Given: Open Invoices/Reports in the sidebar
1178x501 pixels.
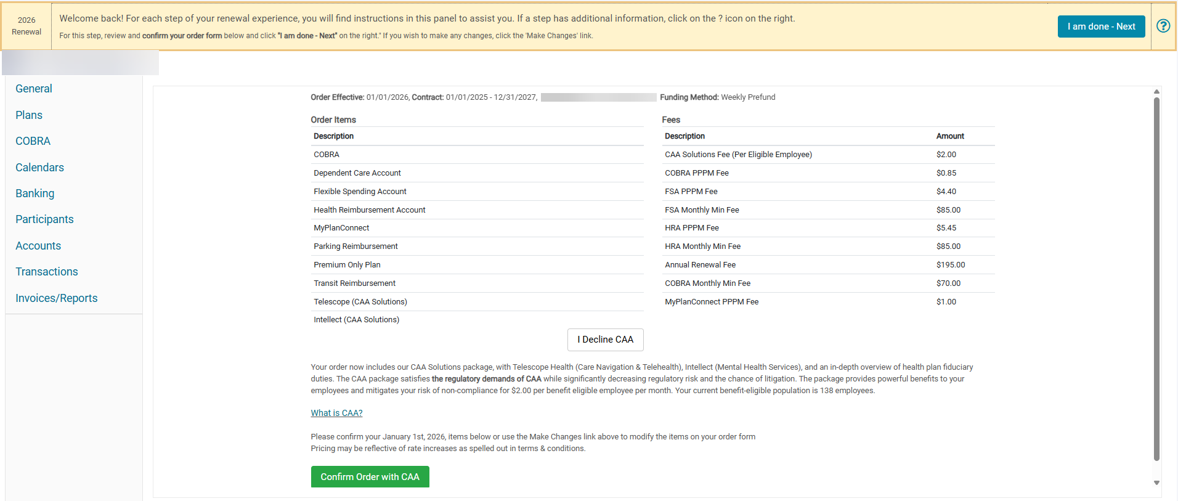Looking at the screenshot, I should point(57,298).
